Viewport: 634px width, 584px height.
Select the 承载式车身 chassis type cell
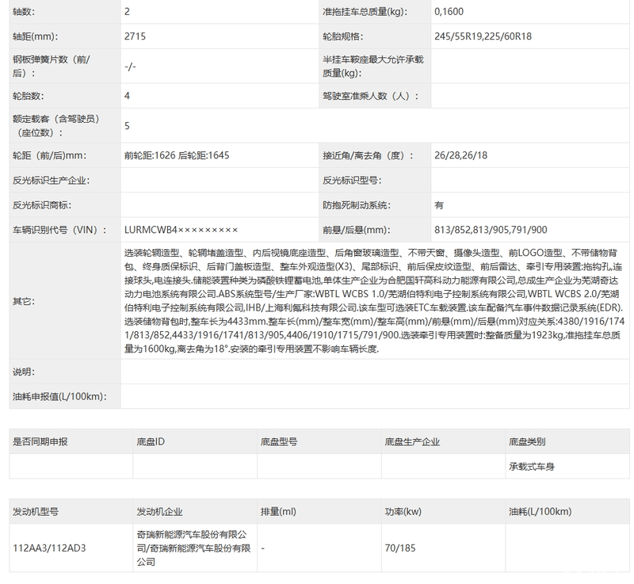pos(555,466)
